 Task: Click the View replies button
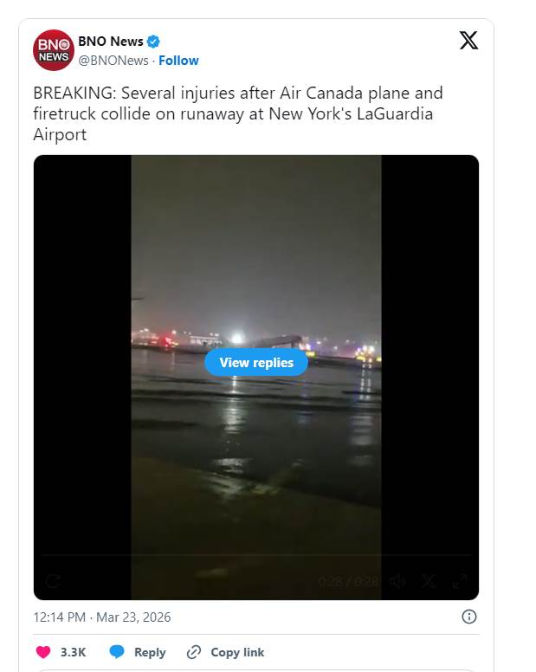[256, 363]
